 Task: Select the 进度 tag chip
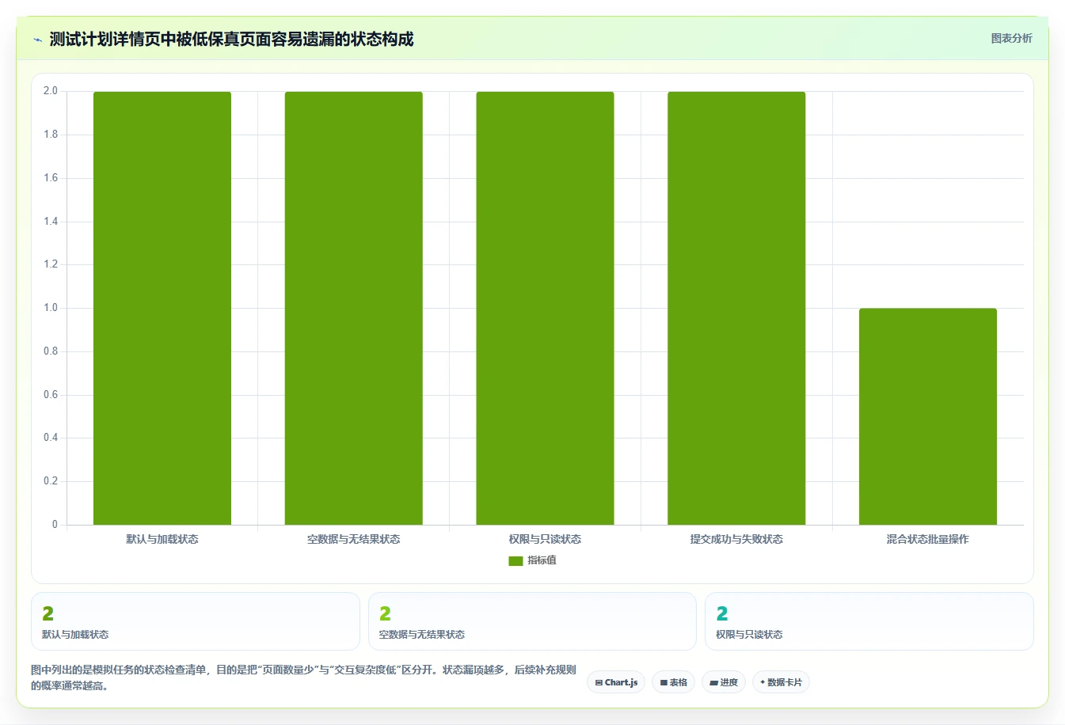[724, 682]
